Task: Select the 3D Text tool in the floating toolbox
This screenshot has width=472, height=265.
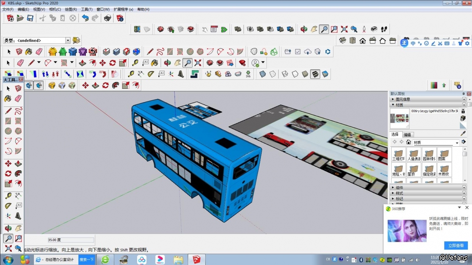Action: tap(18, 216)
